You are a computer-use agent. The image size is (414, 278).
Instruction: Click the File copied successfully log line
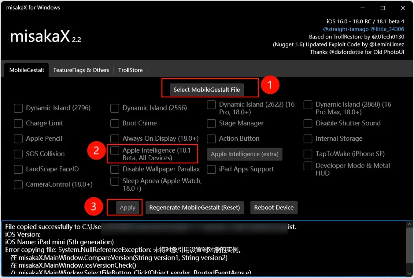point(151,227)
